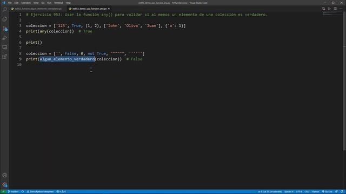Open the Extensions view
The height and width of the screenshot is (194, 346).
click(5, 57)
